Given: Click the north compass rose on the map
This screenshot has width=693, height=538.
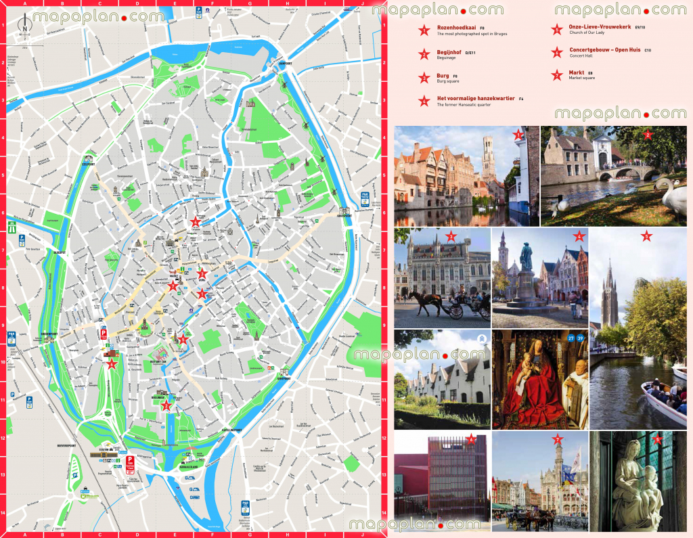Looking at the screenshot, I should point(24,26).
